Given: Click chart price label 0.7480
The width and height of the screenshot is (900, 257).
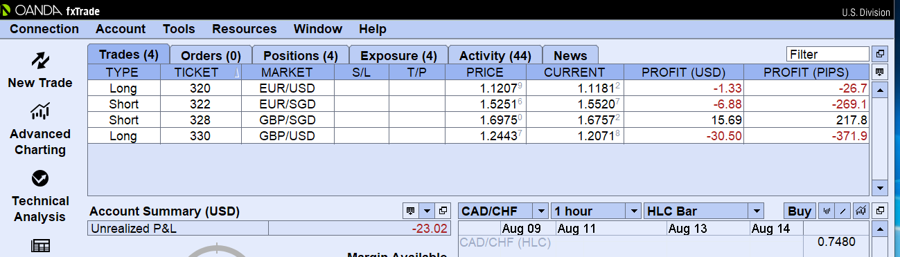Looking at the screenshot, I should click(x=836, y=242).
